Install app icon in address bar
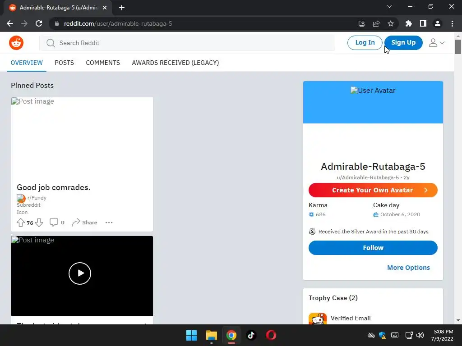This screenshot has height=346, width=462. [362, 23]
